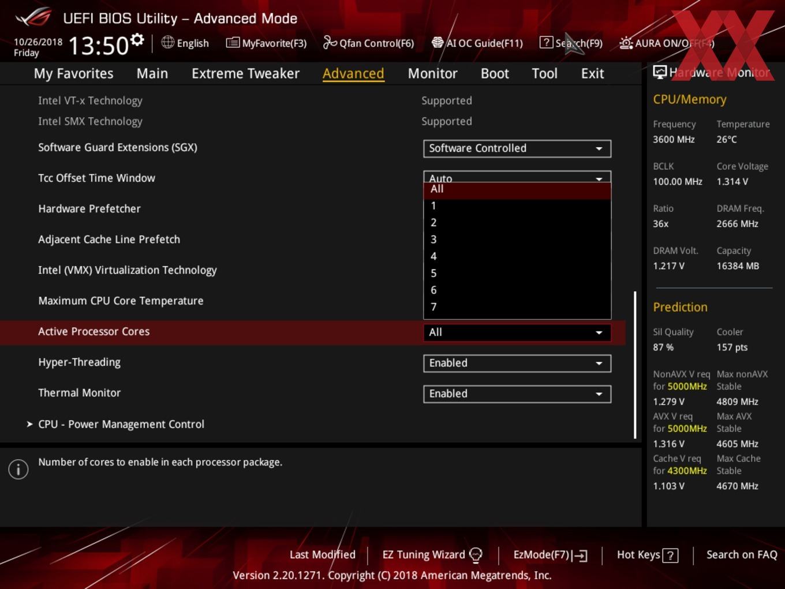Select 3 active cores from the list
Screen dimensions: 785x589
click(517, 240)
